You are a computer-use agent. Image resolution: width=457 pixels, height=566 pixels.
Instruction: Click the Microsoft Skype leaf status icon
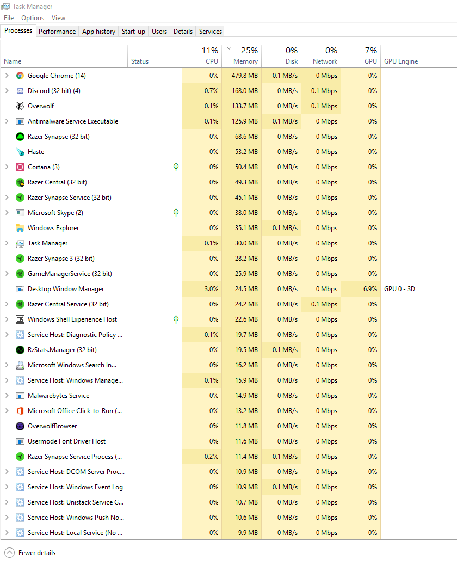(x=176, y=213)
